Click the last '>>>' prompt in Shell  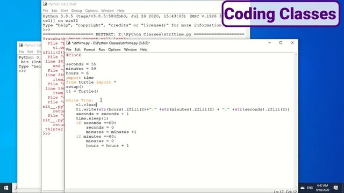pos(47,133)
